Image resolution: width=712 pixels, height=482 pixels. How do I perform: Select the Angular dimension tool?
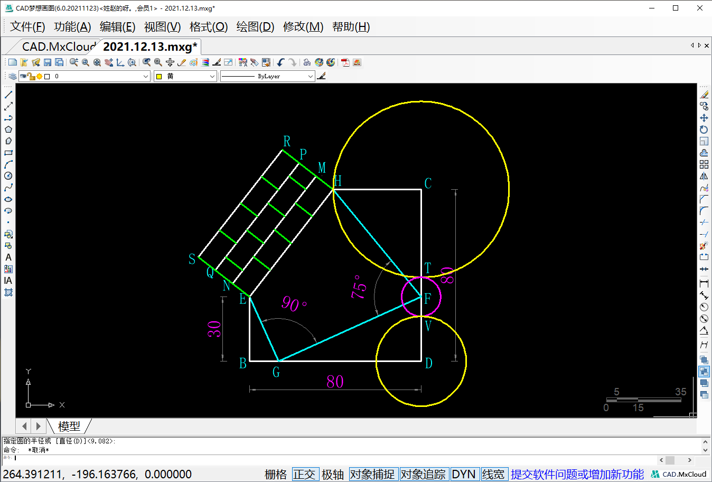tap(704, 330)
